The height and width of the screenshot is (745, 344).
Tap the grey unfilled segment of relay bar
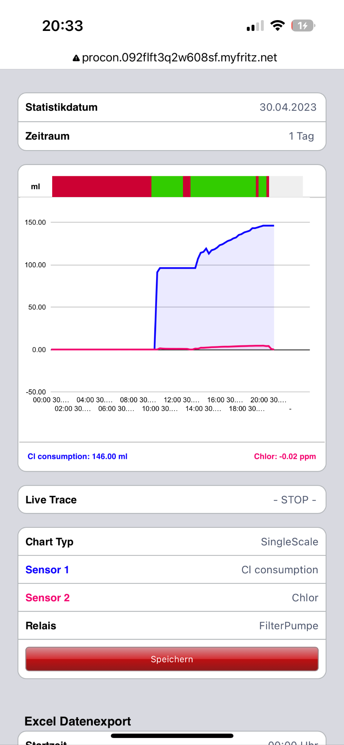pyautogui.click(x=286, y=187)
